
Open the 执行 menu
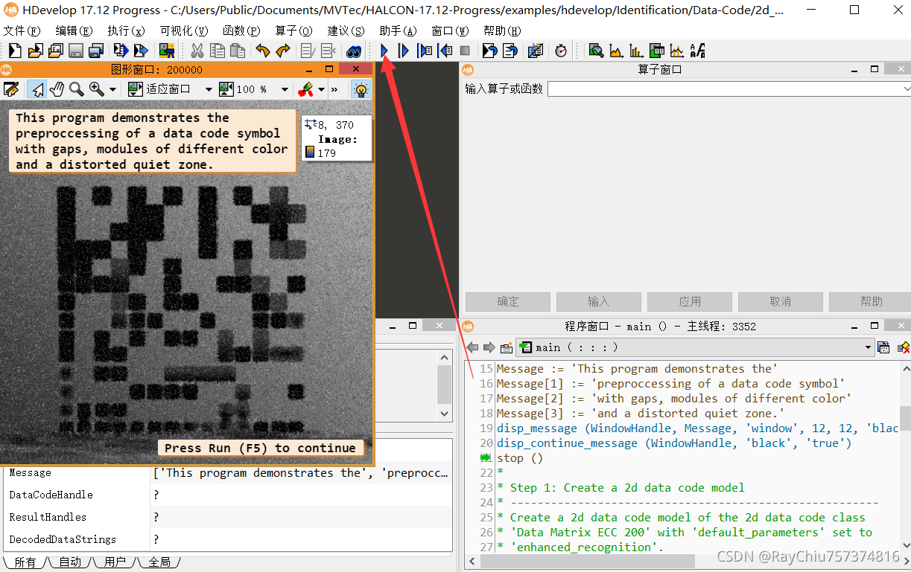(x=126, y=30)
